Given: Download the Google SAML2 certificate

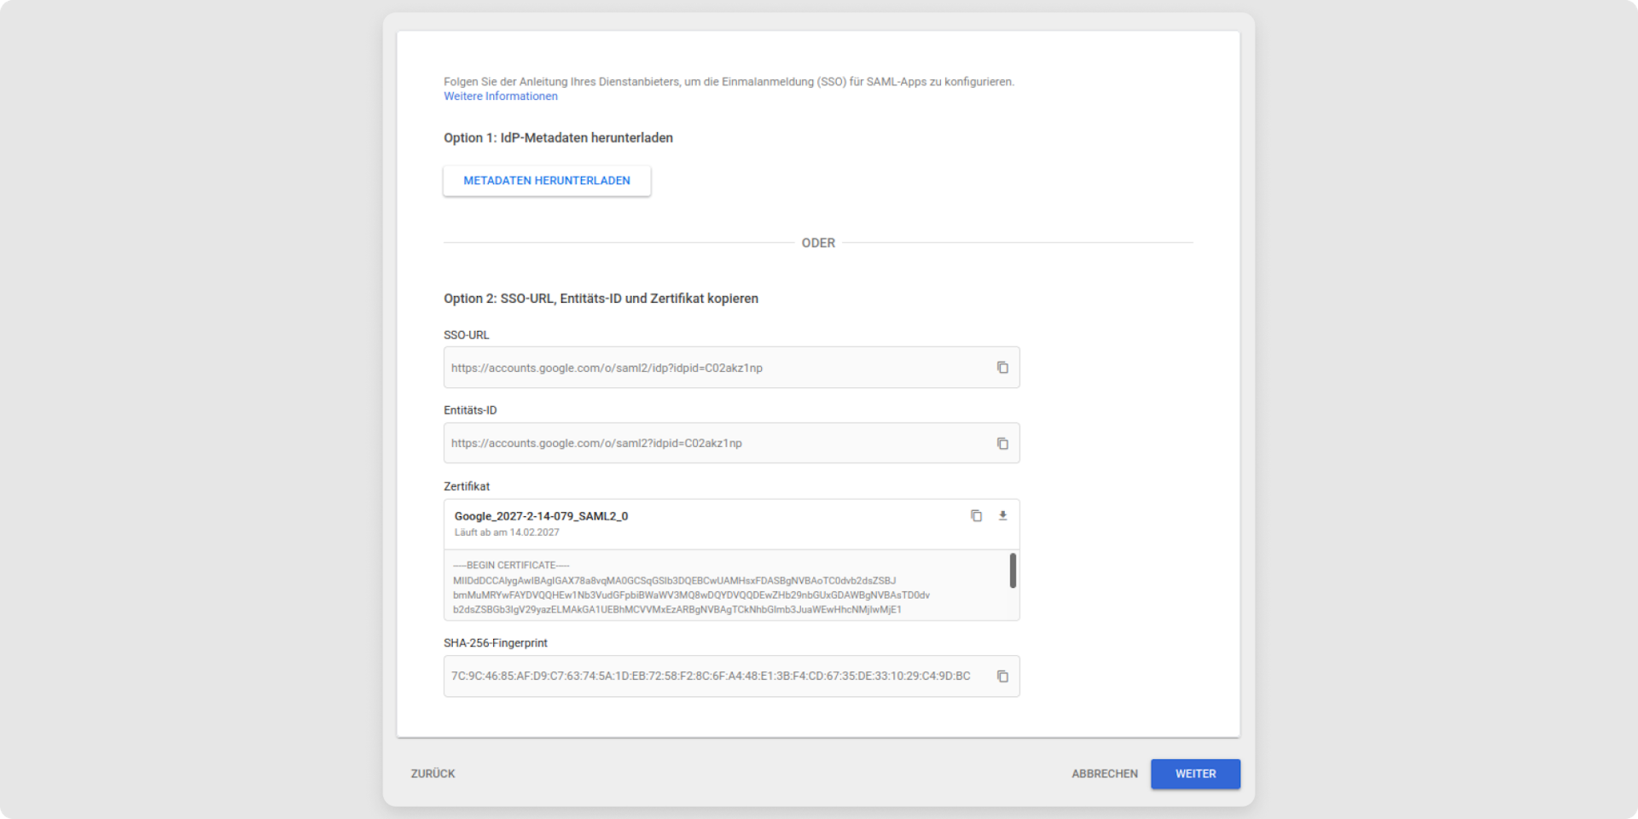Looking at the screenshot, I should pos(1003,516).
